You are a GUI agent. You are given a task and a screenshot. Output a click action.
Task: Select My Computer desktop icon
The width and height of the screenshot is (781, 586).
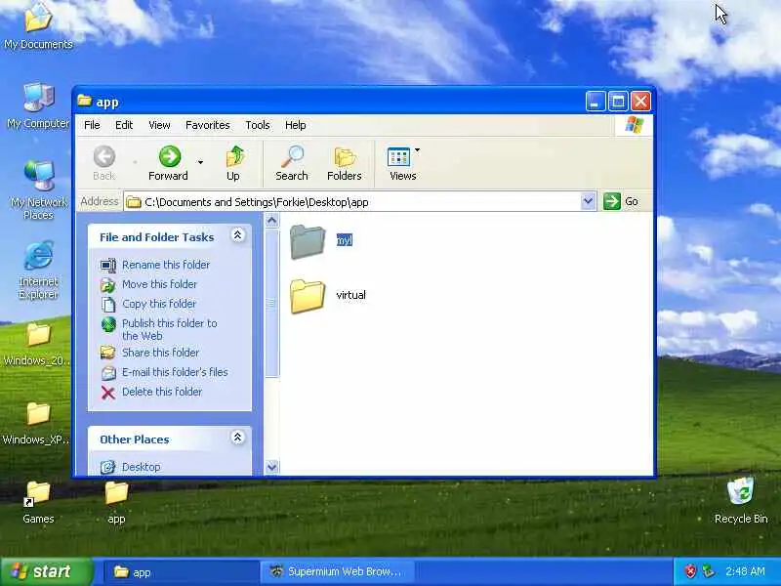pyautogui.click(x=38, y=105)
